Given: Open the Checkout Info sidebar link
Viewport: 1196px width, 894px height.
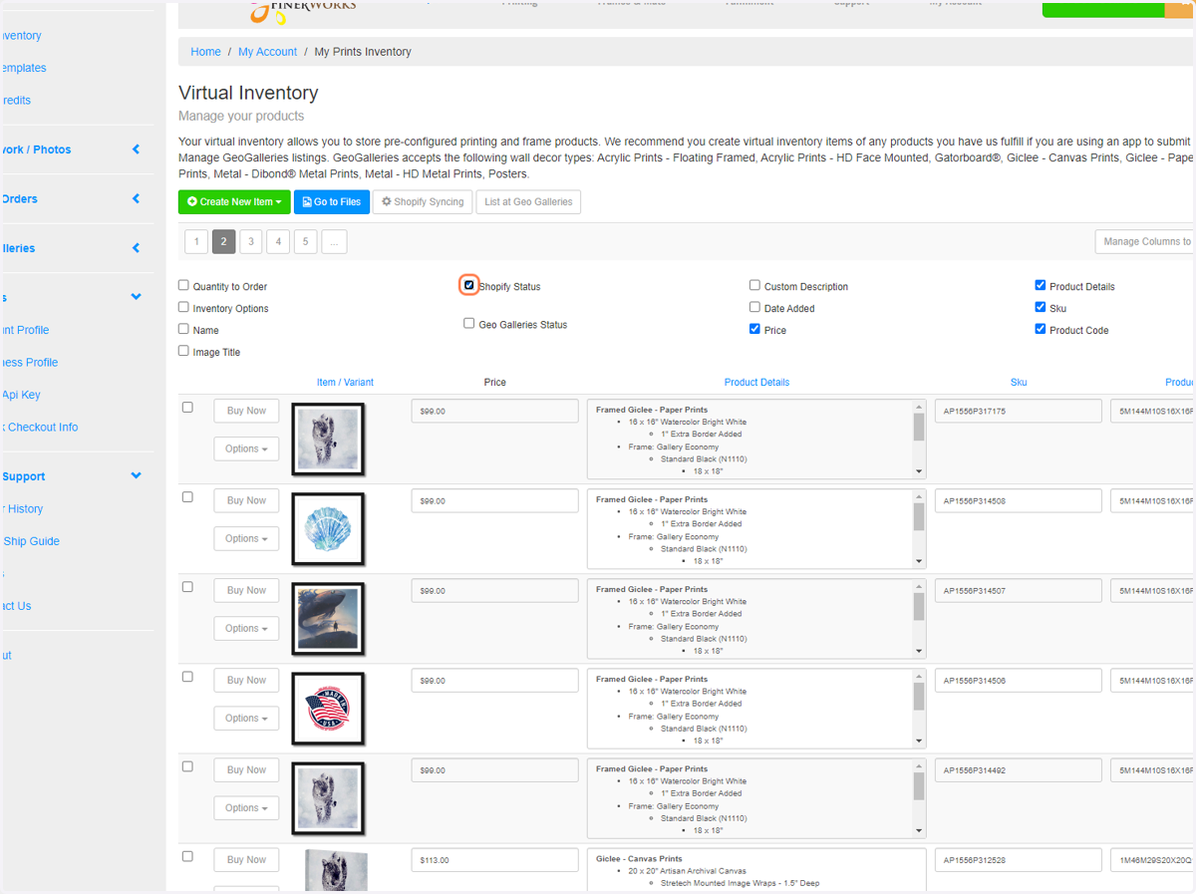Looking at the screenshot, I should pos(39,427).
